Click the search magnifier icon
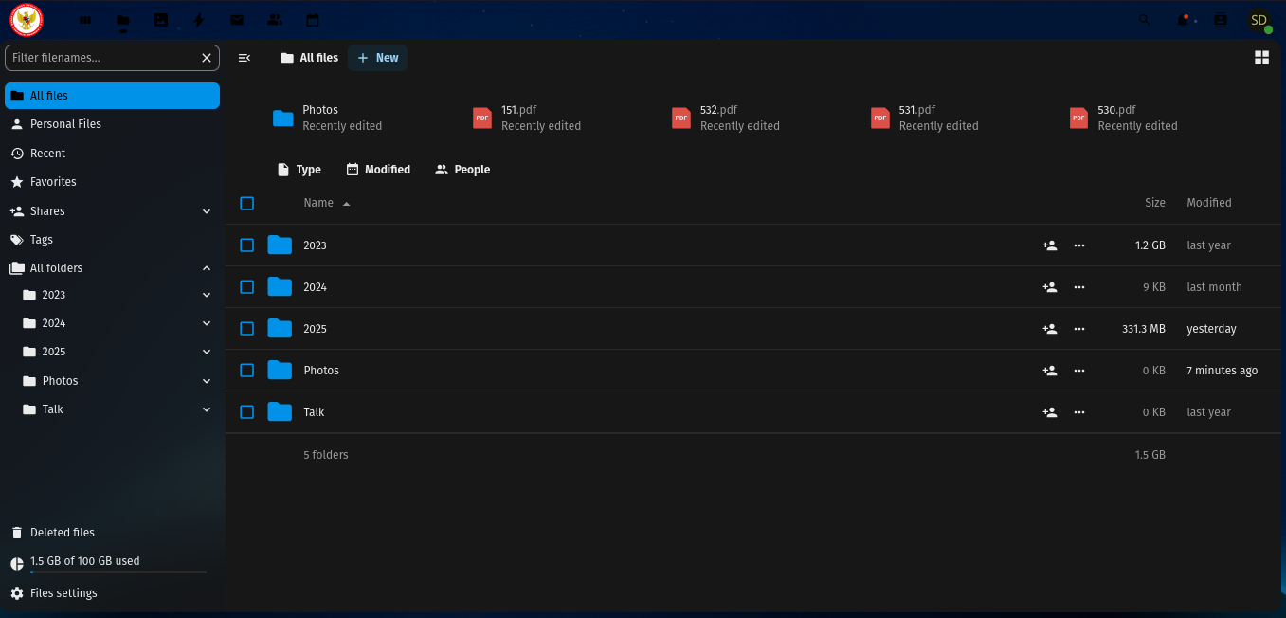 tap(1144, 20)
